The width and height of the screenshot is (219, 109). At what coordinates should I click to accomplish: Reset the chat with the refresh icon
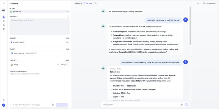[x=198, y=3]
